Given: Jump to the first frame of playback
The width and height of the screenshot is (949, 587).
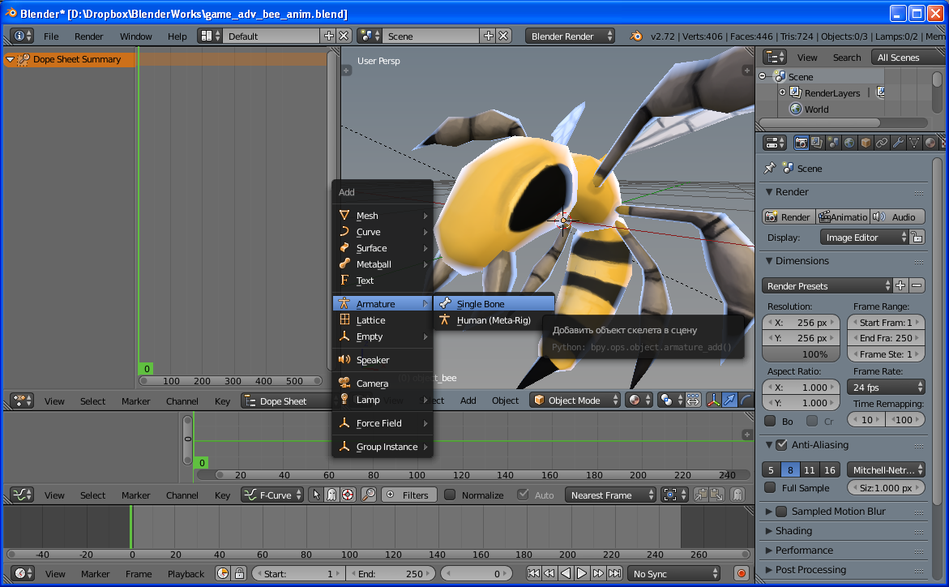Looking at the screenshot, I should click(533, 573).
